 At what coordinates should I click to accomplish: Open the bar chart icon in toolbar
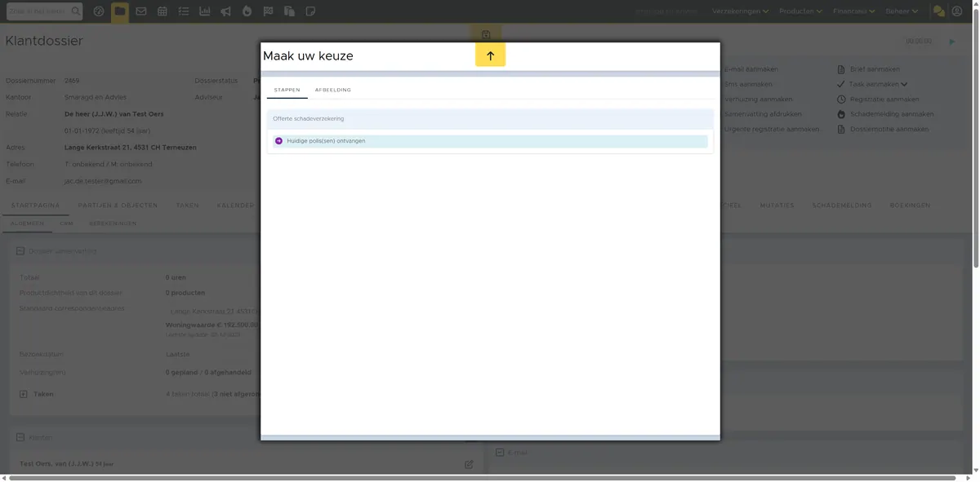click(204, 11)
